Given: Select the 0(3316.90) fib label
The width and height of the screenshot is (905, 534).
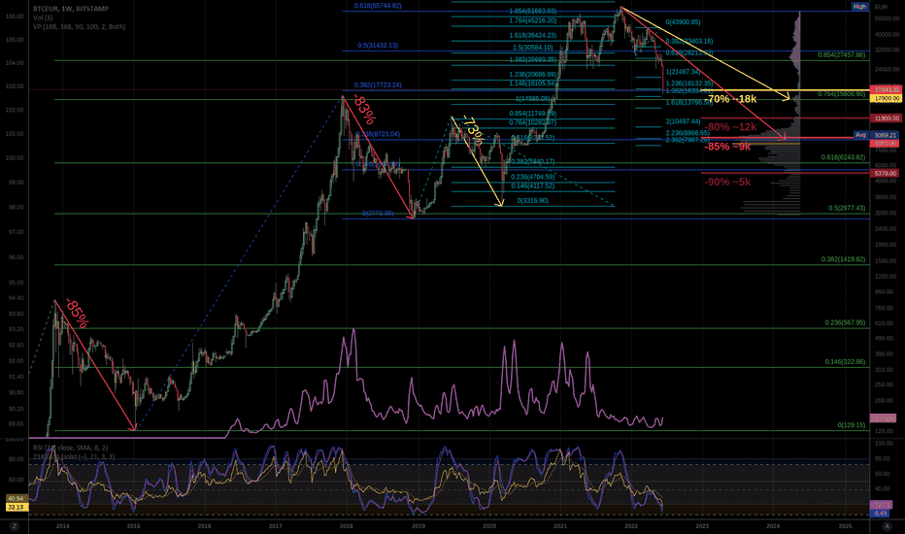Looking at the screenshot, I should click(533, 200).
